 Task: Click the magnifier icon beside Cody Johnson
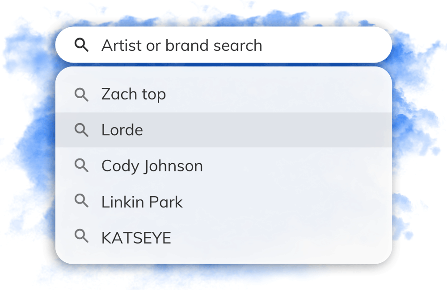(81, 166)
